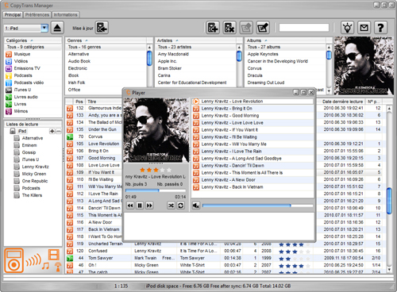Rewind track in the Player
The width and height of the screenshot is (397, 292).
130,206
